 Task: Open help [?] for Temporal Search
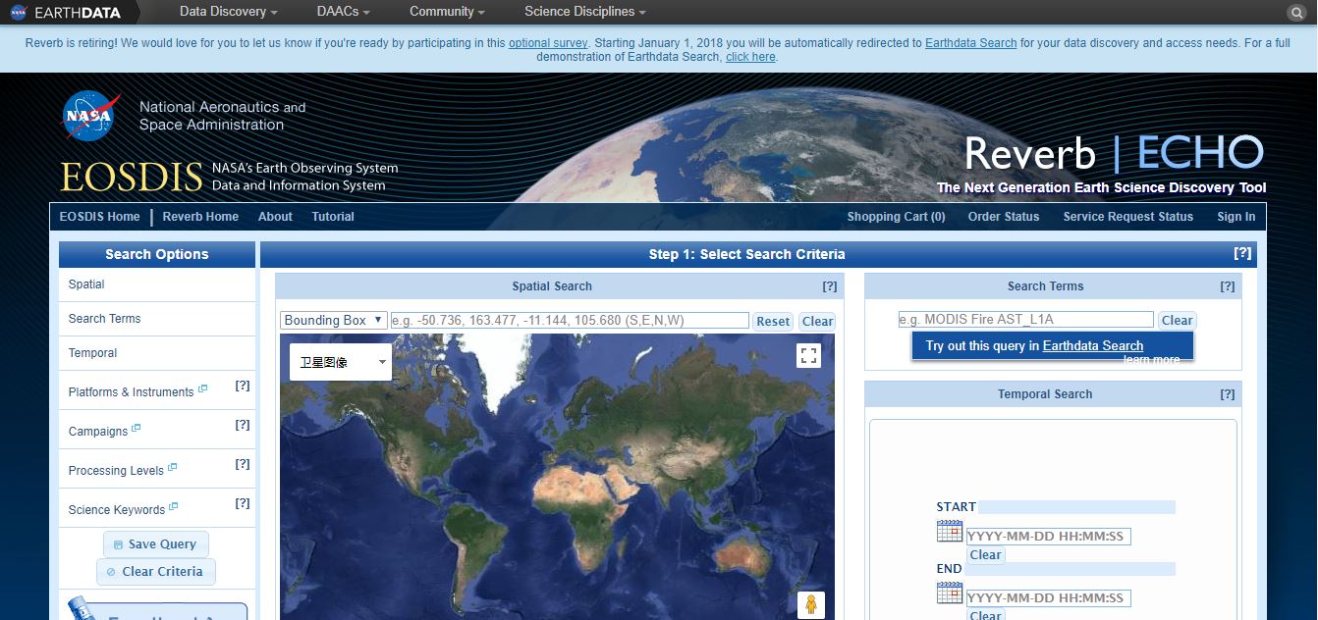click(x=1228, y=394)
